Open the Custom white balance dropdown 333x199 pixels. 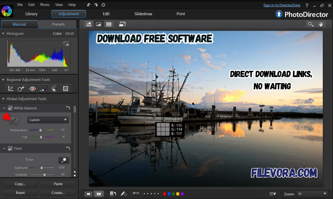[x=48, y=120]
